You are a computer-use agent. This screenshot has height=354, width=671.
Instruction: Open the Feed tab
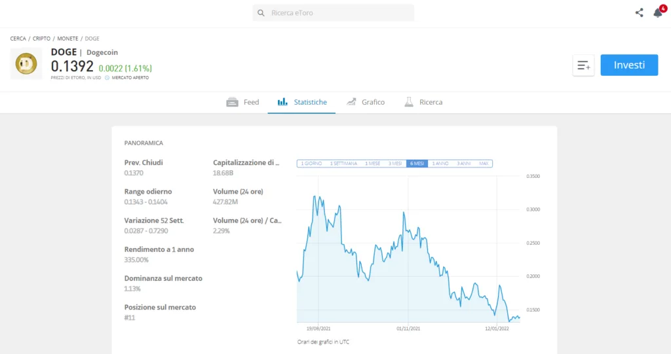pos(242,102)
